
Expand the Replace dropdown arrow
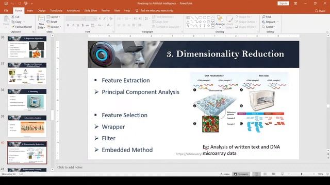278,22
